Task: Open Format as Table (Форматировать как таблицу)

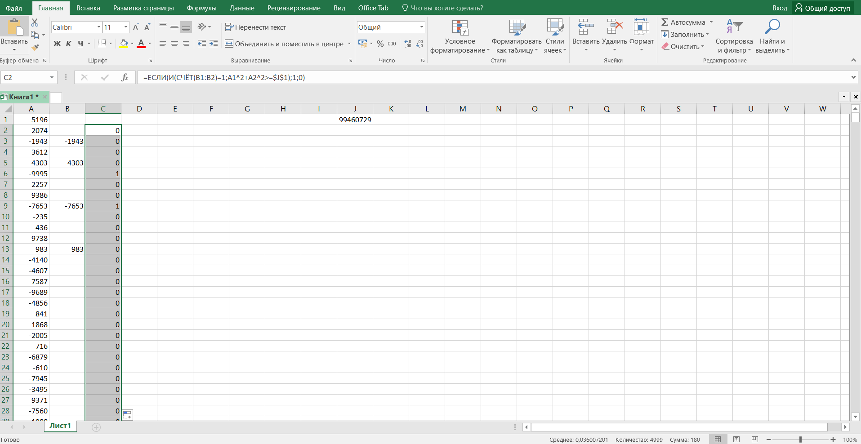Action: (517, 36)
